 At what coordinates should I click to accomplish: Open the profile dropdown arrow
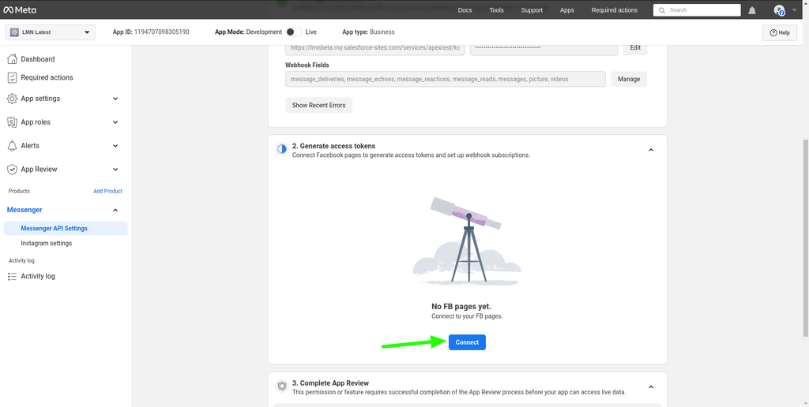pos(794,10)
